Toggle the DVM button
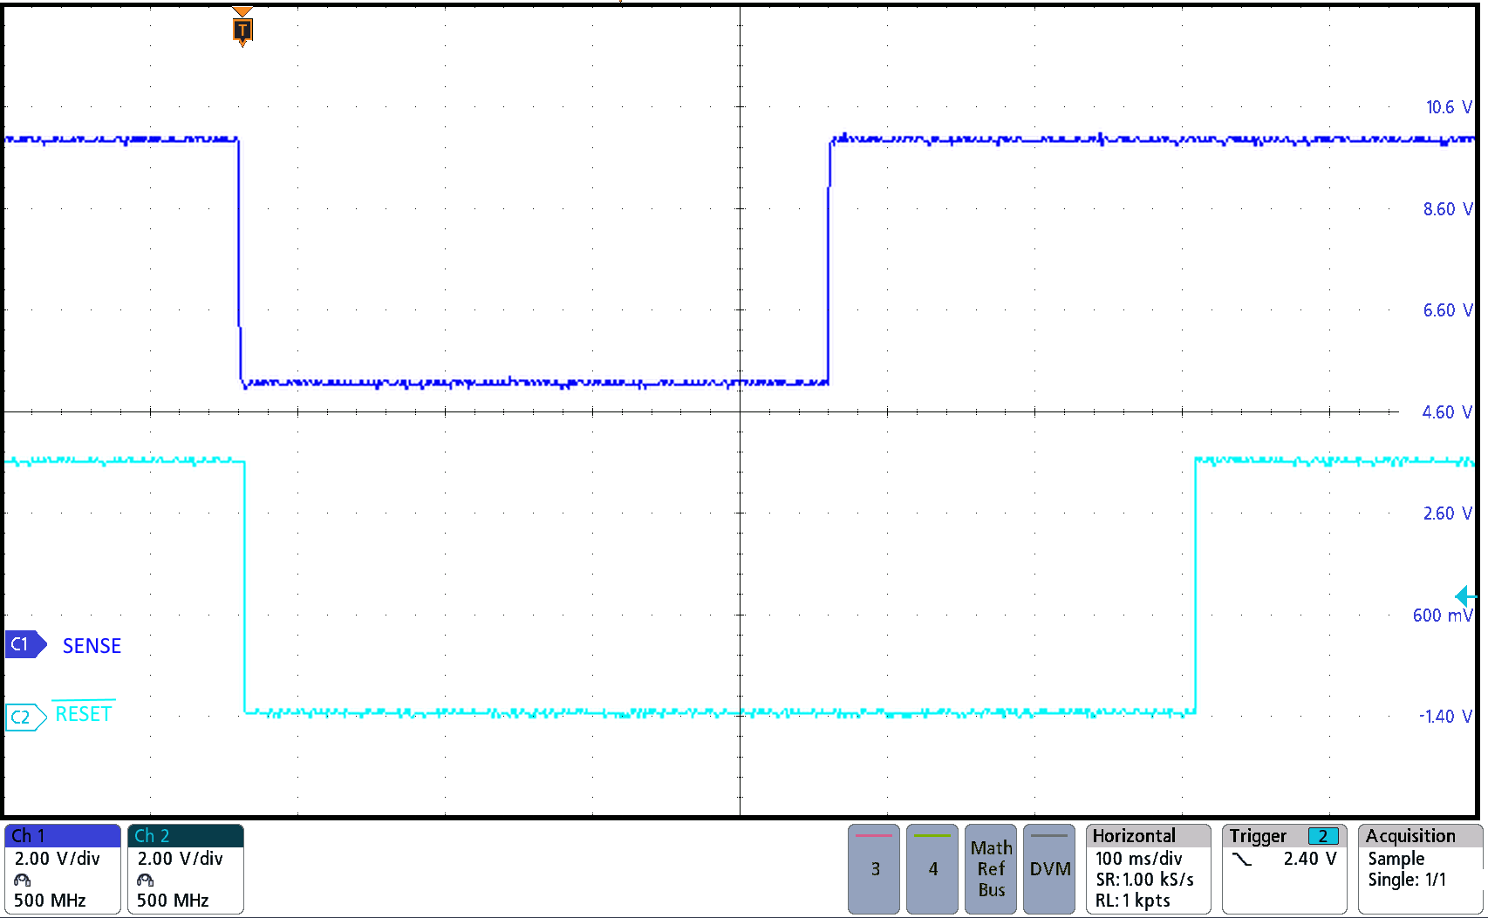 pos(1049,868)
